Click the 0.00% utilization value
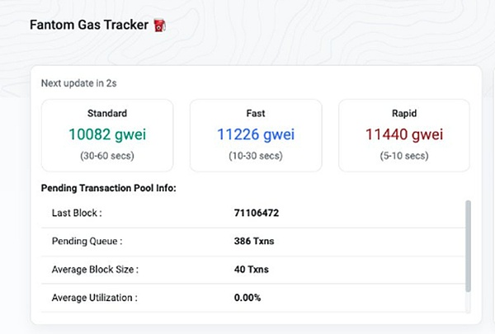Image resolution: width=495 pixels, height=334 pixels. [247, 297]
